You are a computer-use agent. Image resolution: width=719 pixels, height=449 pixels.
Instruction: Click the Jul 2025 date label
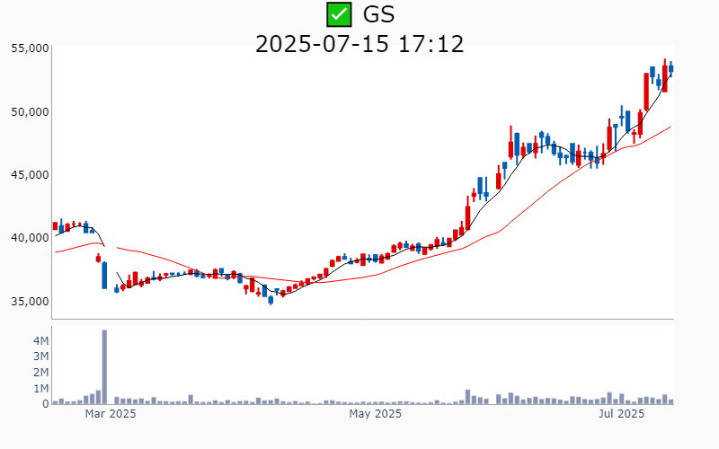click(621, 414)
